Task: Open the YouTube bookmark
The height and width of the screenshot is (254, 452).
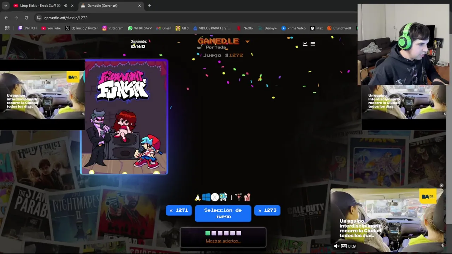Action: (x=51, y=28)
